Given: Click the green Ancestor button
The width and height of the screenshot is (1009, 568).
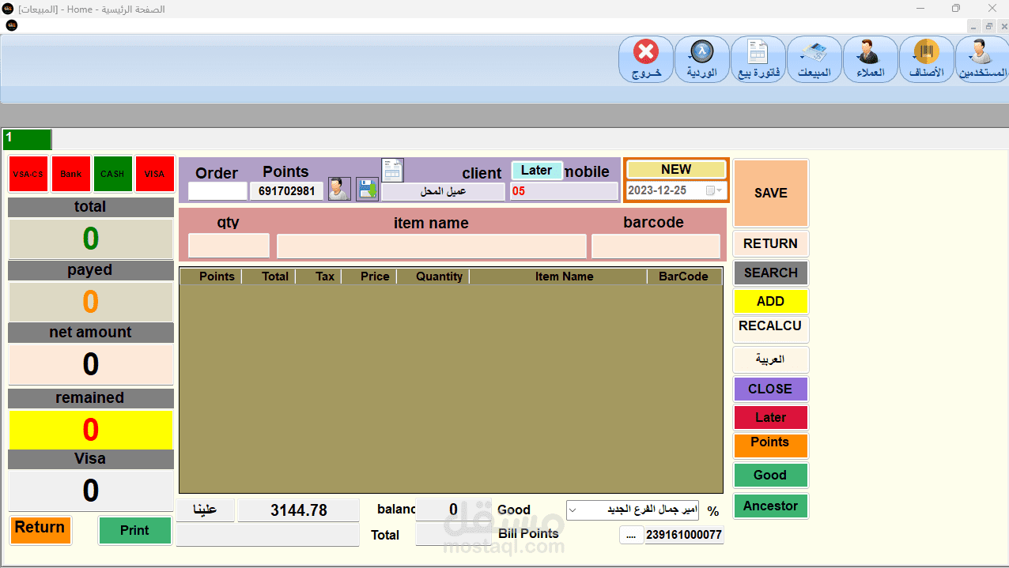Looking at the screenshot, I should click(x=771, y=506).
